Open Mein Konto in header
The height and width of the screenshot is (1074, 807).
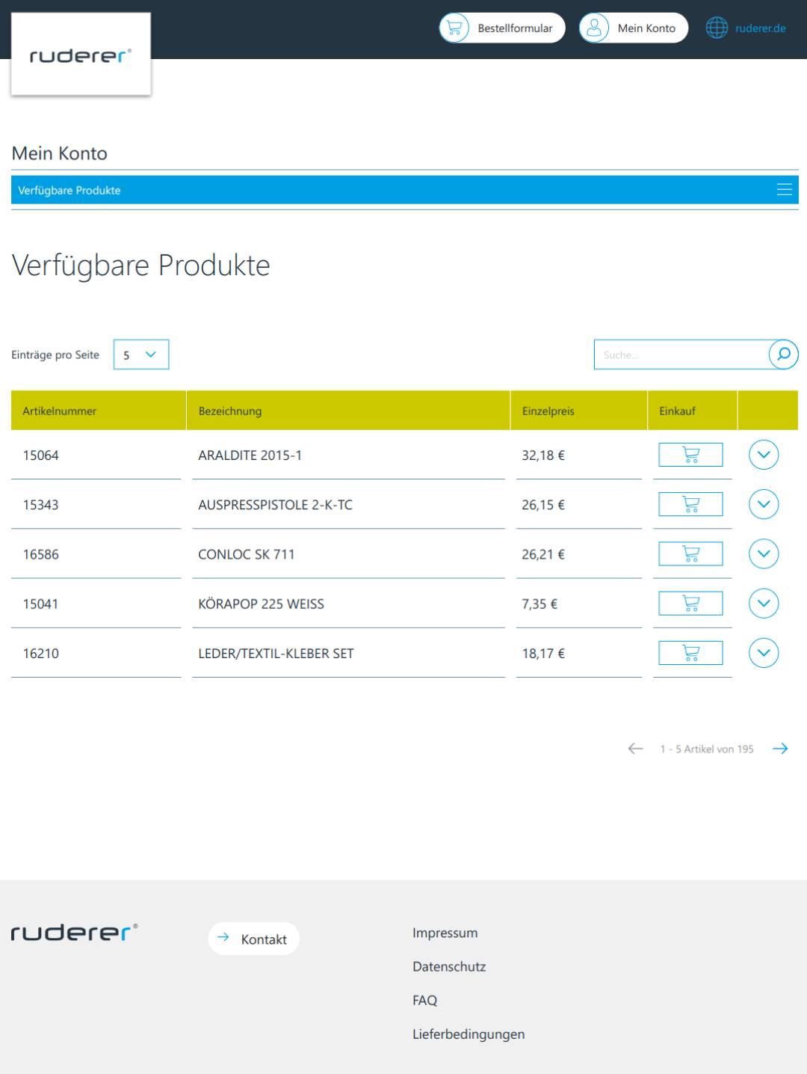634,28
